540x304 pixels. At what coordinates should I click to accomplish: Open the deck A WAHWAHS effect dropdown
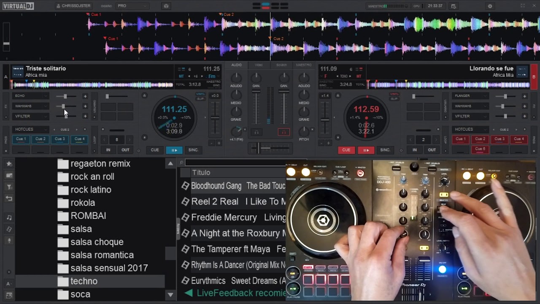(x=32, y=106)
